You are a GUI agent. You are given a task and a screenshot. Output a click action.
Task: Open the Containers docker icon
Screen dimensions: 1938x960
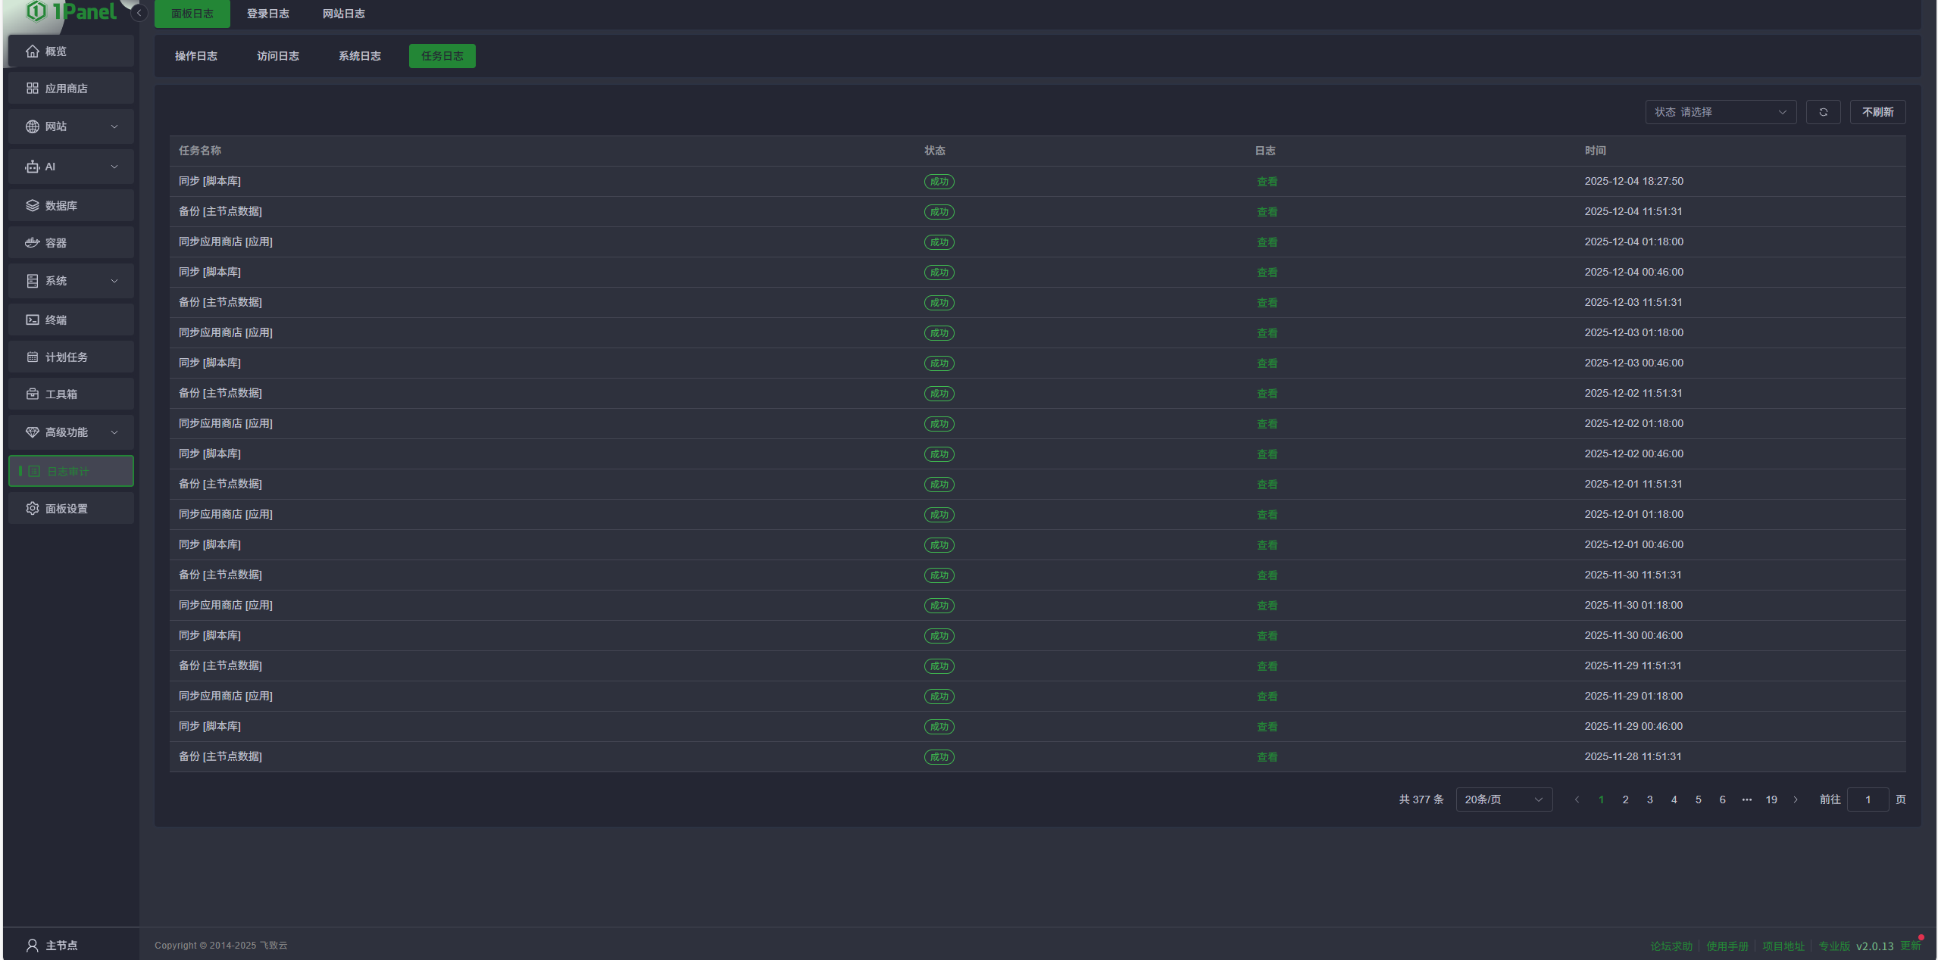click(x=33, y=243)
